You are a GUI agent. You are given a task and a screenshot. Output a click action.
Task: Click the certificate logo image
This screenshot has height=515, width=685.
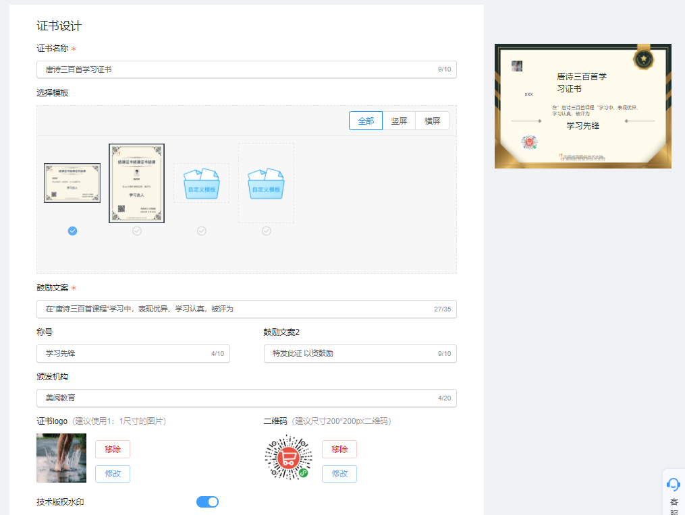click(x=61, y=458)
